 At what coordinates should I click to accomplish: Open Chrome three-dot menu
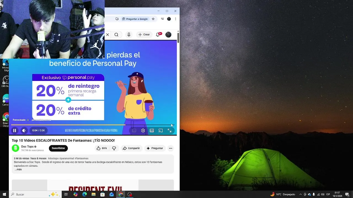[175, 19]
